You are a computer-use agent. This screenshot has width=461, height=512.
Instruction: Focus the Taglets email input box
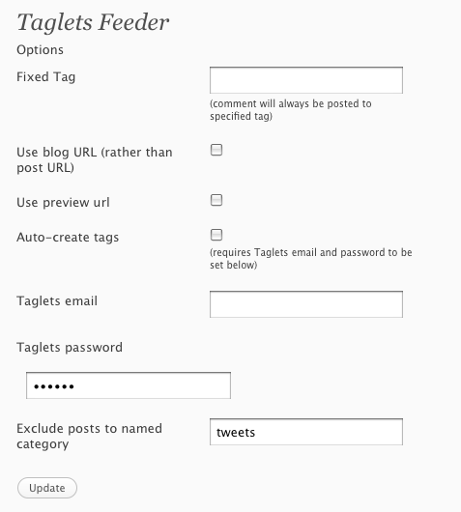[x=306, y=304]
